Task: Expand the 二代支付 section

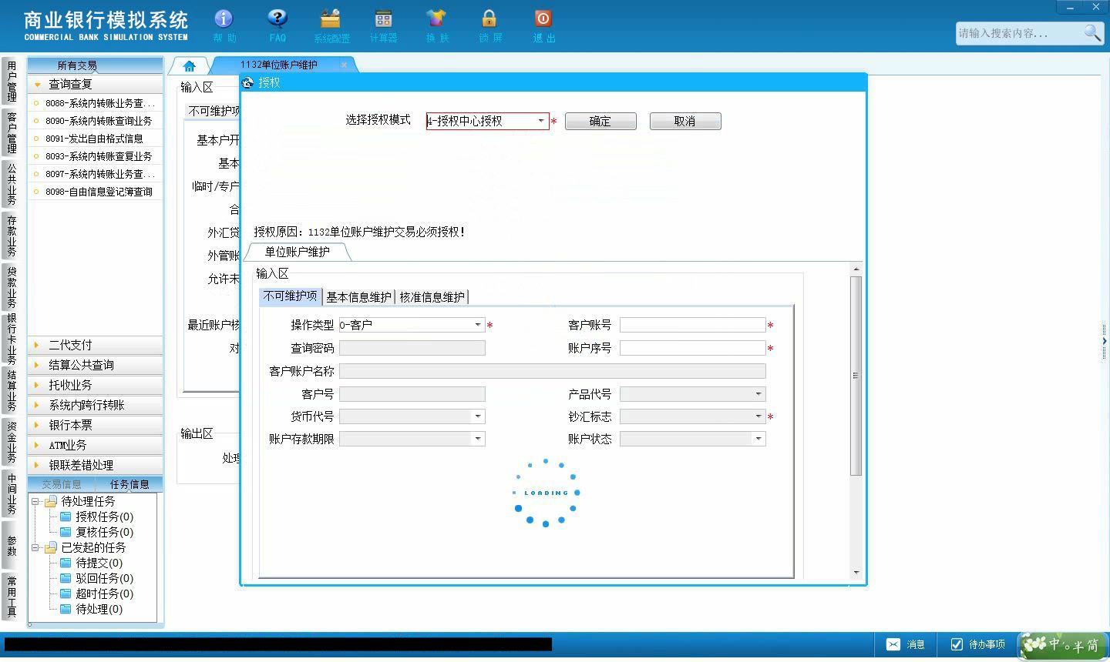Action: 96,345
